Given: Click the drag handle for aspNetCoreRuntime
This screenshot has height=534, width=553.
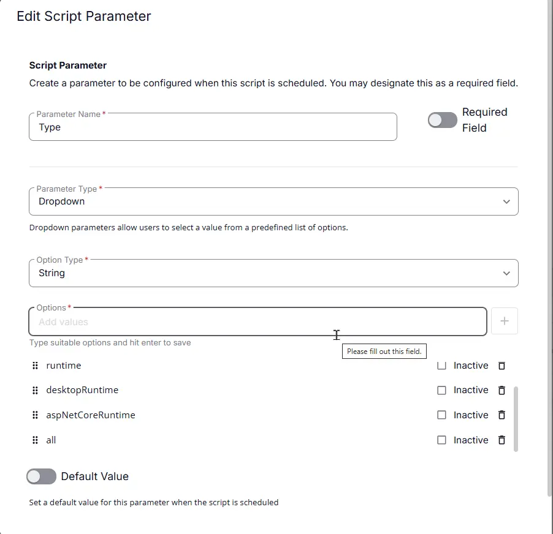Looking at the screenshot, I should (x=35, y=415).
